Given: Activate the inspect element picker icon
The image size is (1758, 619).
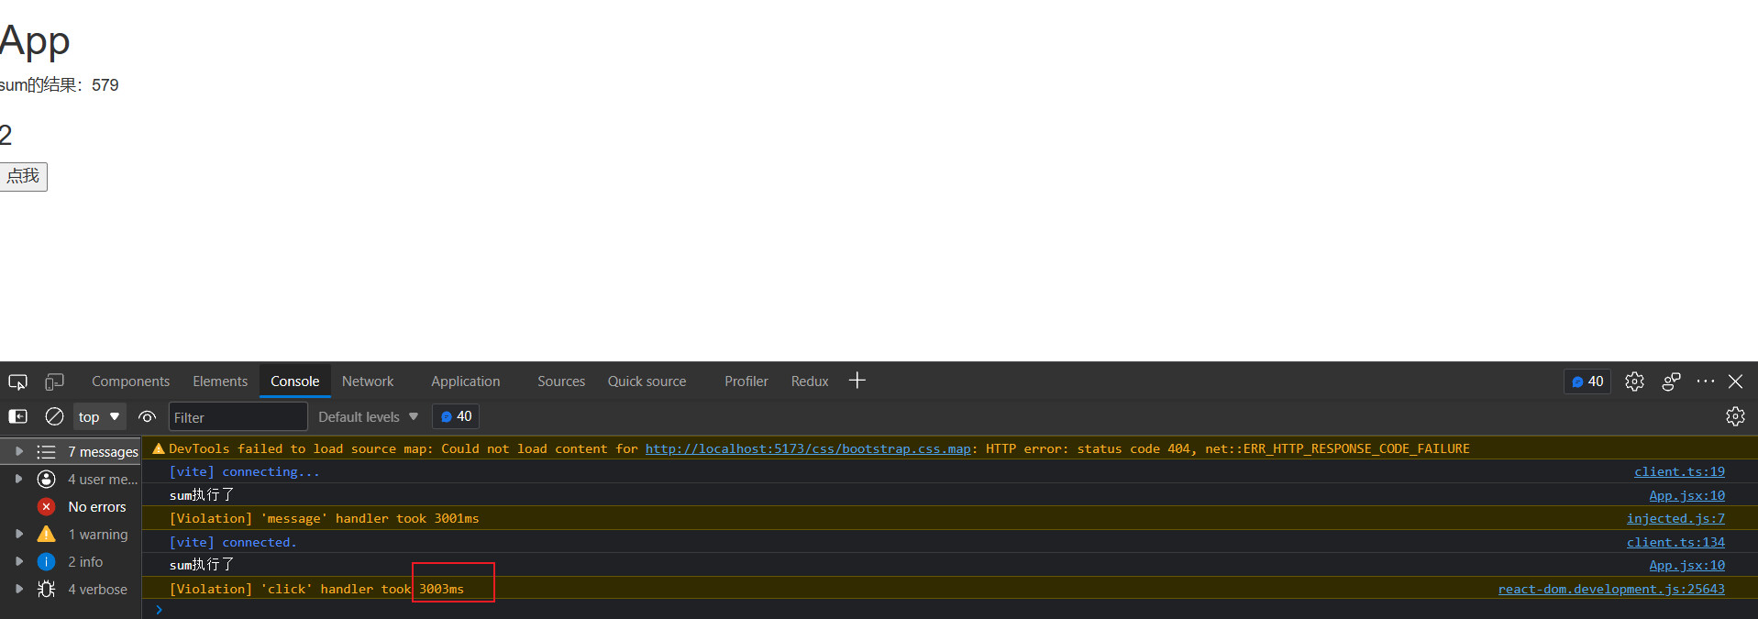Looking at the screenshot, I should (17, 381).
